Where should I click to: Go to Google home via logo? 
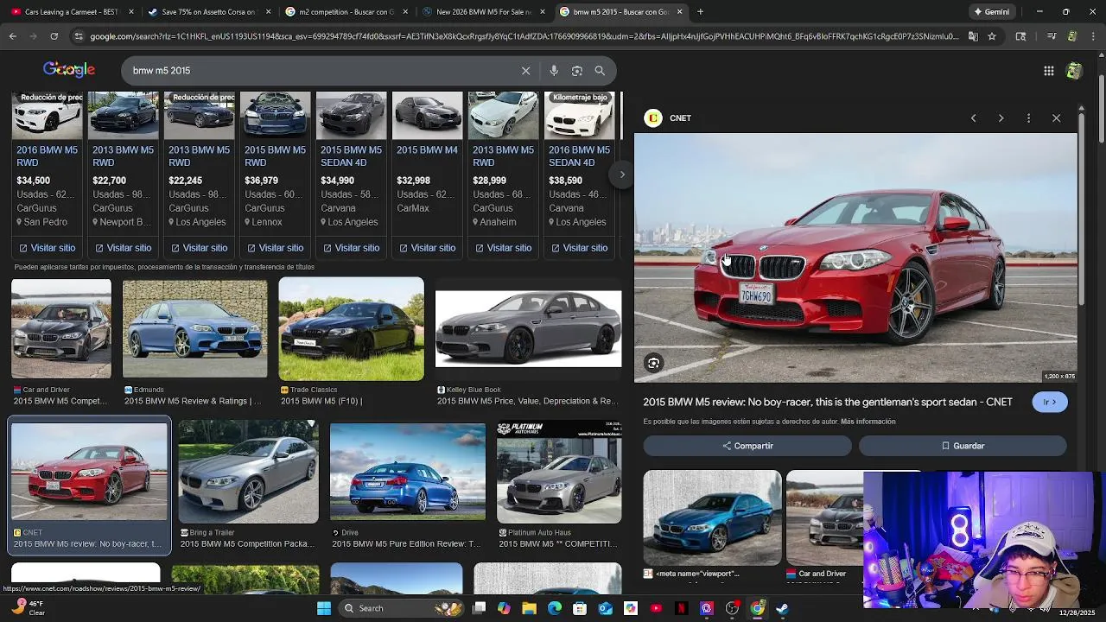[x=69, y=70]
